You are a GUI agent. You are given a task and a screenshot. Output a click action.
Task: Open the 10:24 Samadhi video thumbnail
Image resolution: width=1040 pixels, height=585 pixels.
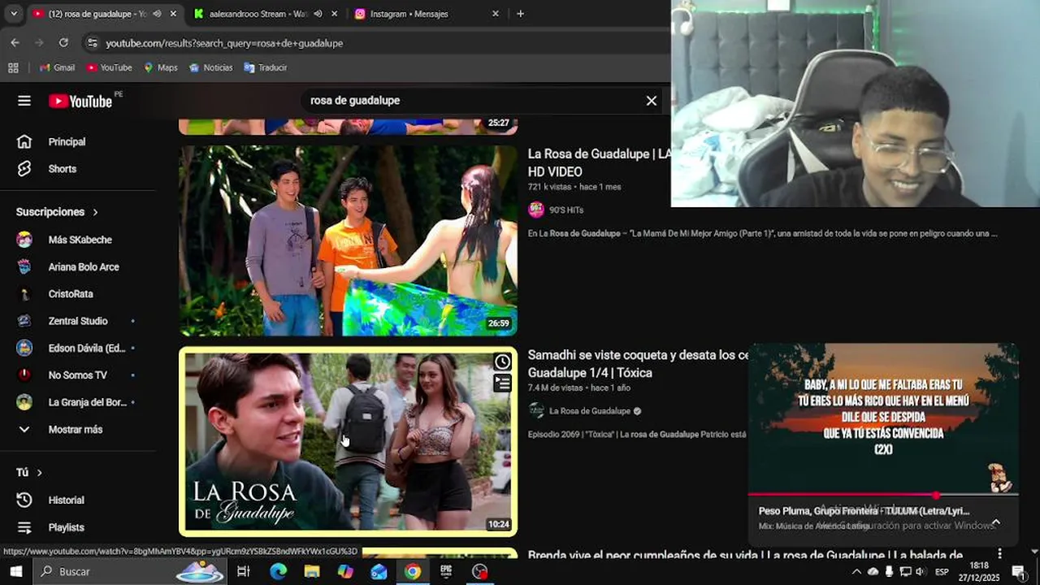pyautogui.click(x=348, y=442)
